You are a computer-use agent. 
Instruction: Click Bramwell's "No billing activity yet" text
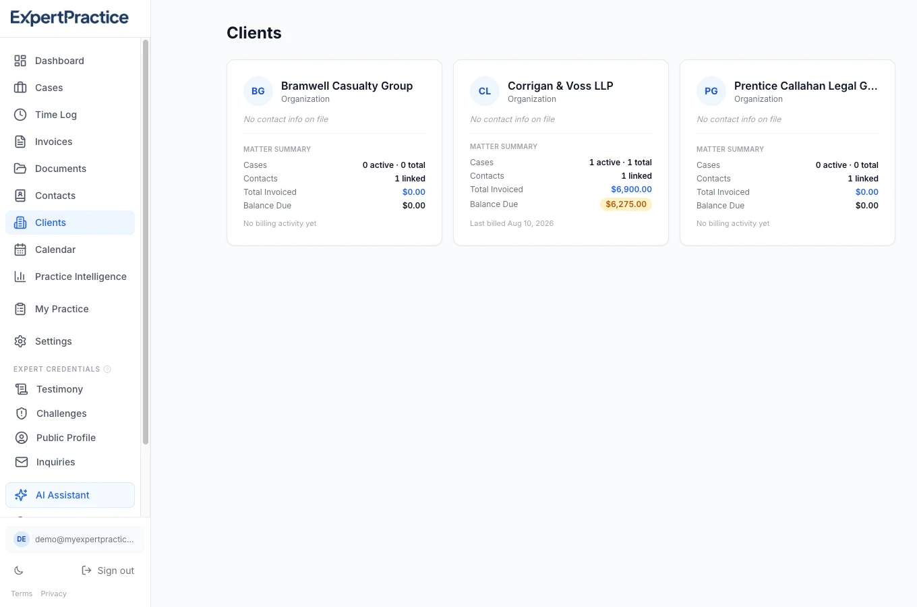[280, 223]
